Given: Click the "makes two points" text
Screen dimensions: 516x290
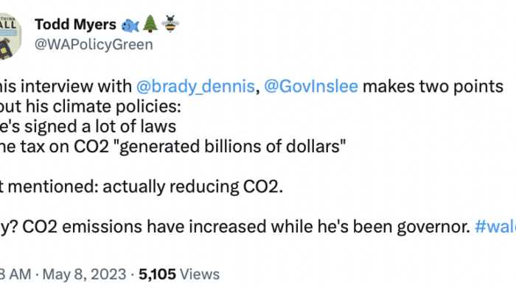Looking at the screenshot, I should [433, 86].
